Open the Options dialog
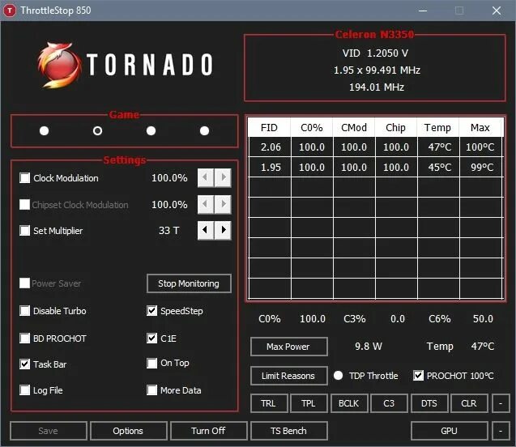This screenshot has height=447, width=516. 128,431
